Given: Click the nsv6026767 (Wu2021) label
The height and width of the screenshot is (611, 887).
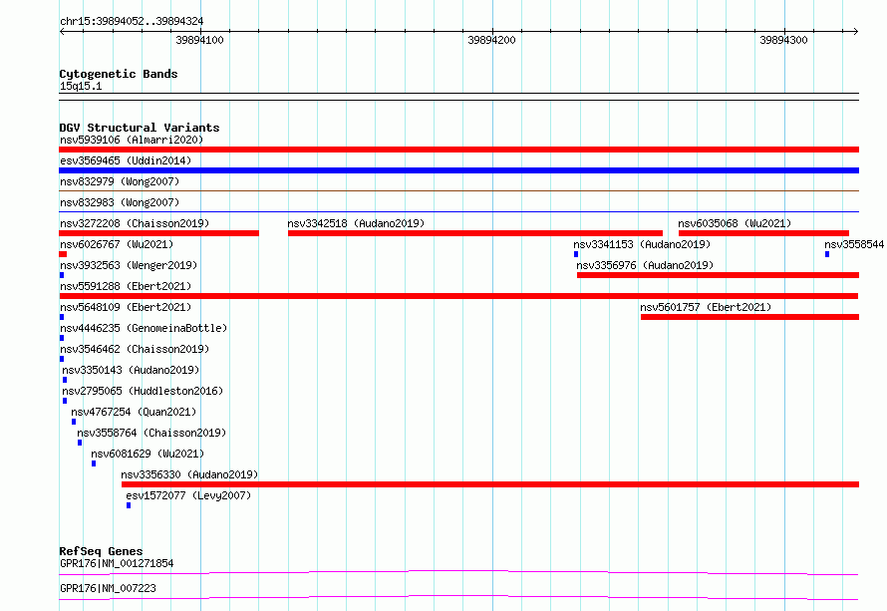Looking at the screenshot, I should tap(117, 244).
